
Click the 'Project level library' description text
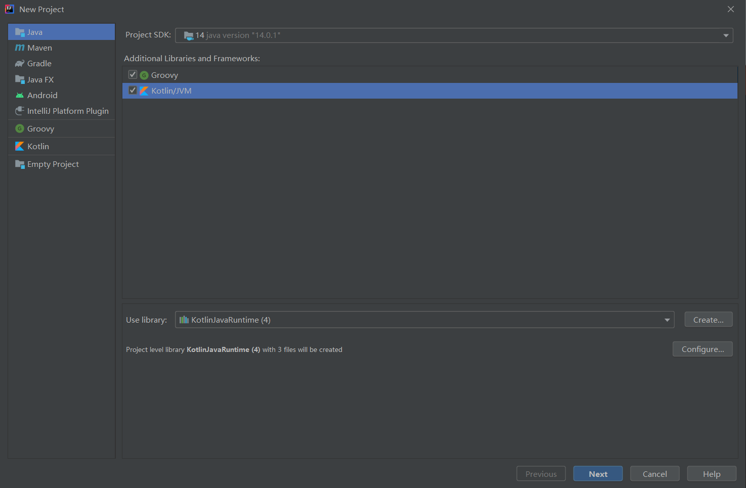234,349
